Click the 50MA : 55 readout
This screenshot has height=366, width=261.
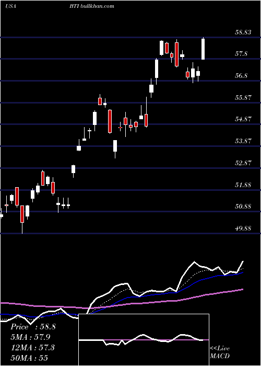click(29, 358)
